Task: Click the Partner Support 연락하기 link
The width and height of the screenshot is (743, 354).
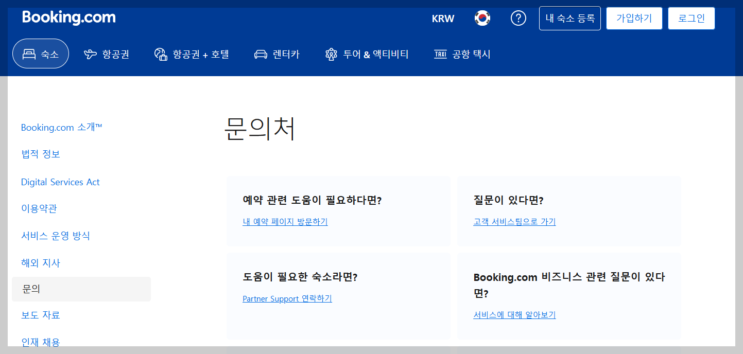Action: (x=287, y=298)
